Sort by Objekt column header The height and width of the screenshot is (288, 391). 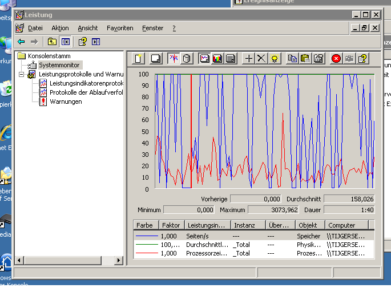pos(310,225)
